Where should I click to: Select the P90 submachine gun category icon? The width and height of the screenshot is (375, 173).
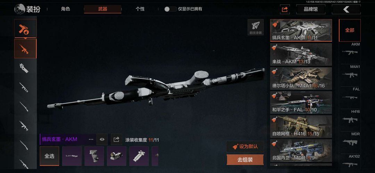point(24,68)
